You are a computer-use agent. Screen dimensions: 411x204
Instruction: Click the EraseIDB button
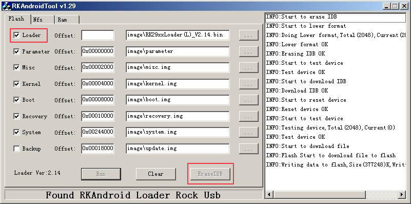click(210, 174)
